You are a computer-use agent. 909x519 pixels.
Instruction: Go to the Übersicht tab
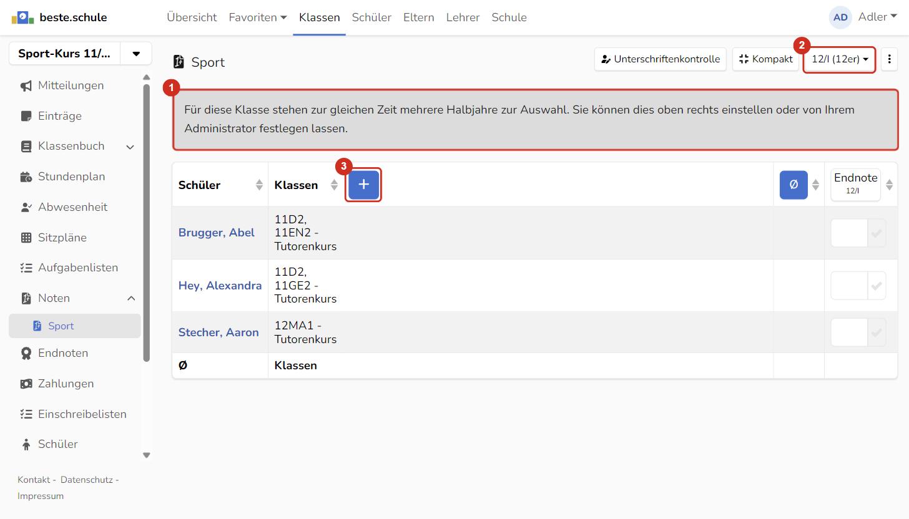[192, 17]
